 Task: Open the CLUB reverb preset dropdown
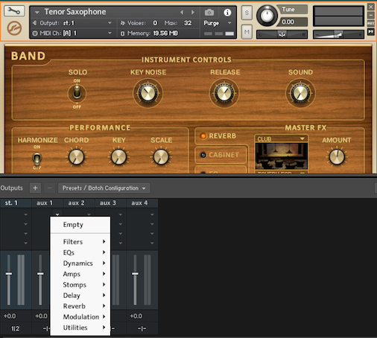pos(302,138)
